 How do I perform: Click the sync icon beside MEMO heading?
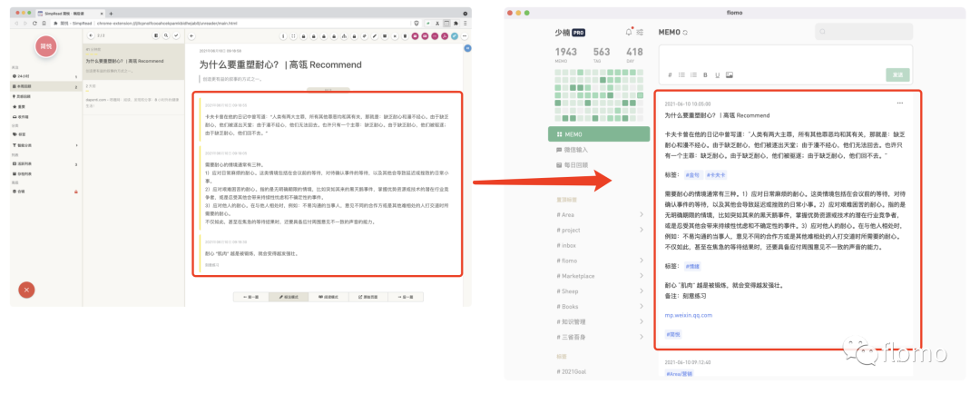pos(685,33)
